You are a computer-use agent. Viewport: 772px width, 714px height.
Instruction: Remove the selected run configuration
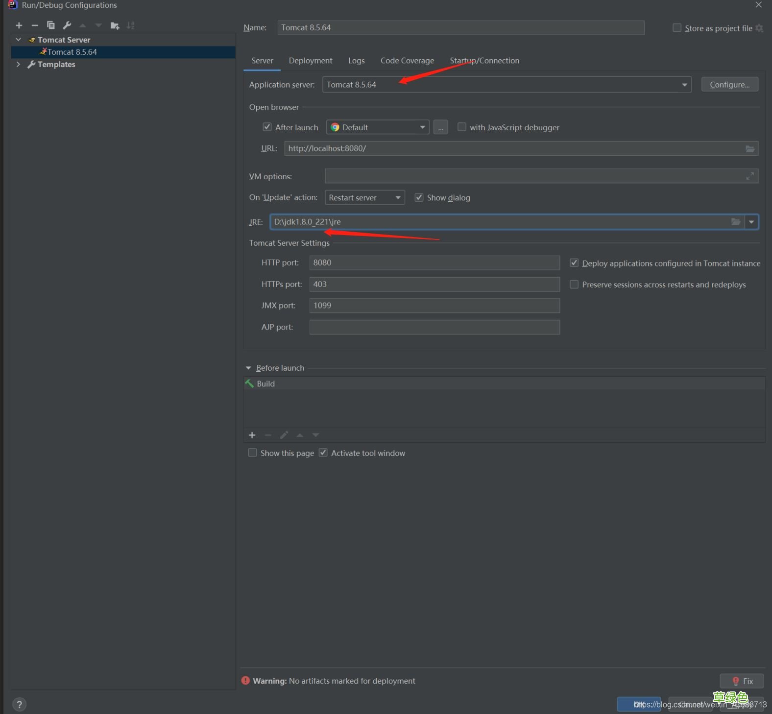coord(35,25)
